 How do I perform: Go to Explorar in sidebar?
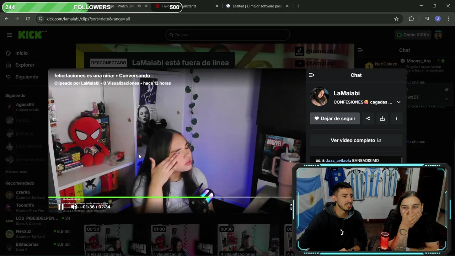[x=25, y=65]
